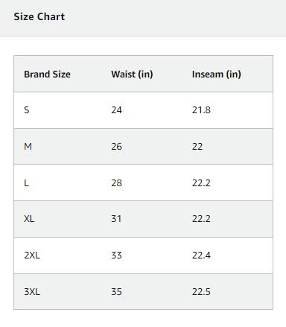Image resolution: width=286 pixels, height=327 pixels.
Task: Click inseam value 21.8 in S row
Action: [x=201, y=109]
